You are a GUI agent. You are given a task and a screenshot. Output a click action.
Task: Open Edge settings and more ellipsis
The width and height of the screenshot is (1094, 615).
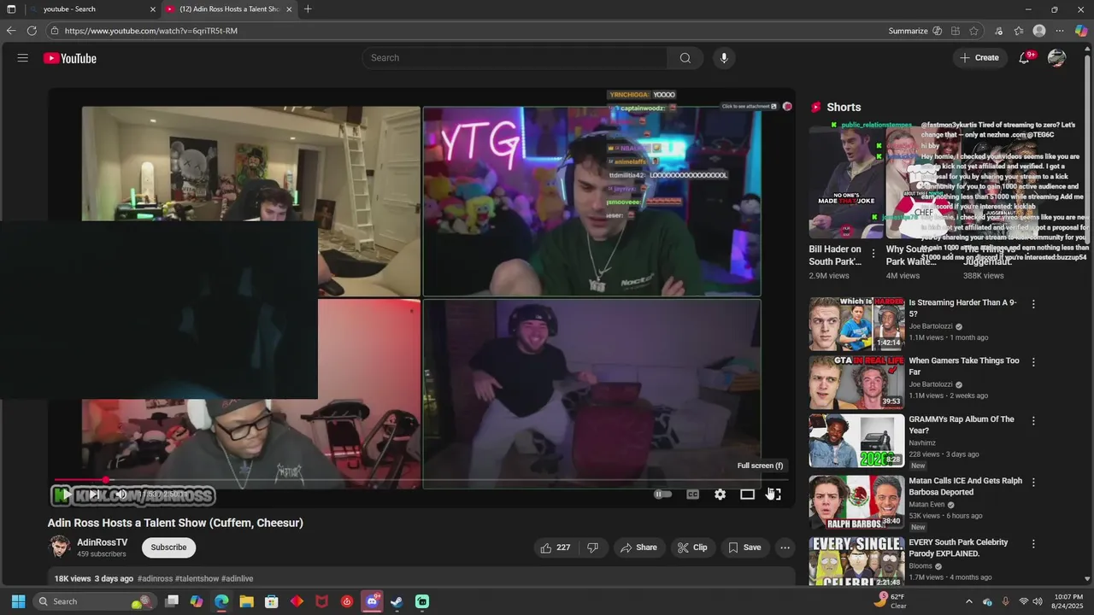pyautogui.click(x=1060, y=31)
